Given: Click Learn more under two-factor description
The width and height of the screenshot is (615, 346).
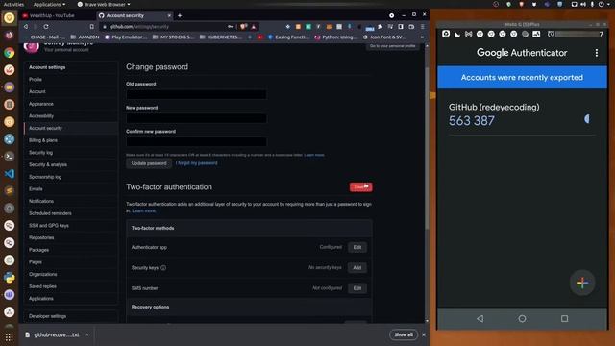Looking at the screenshot, I should click(x=143, y=211).
